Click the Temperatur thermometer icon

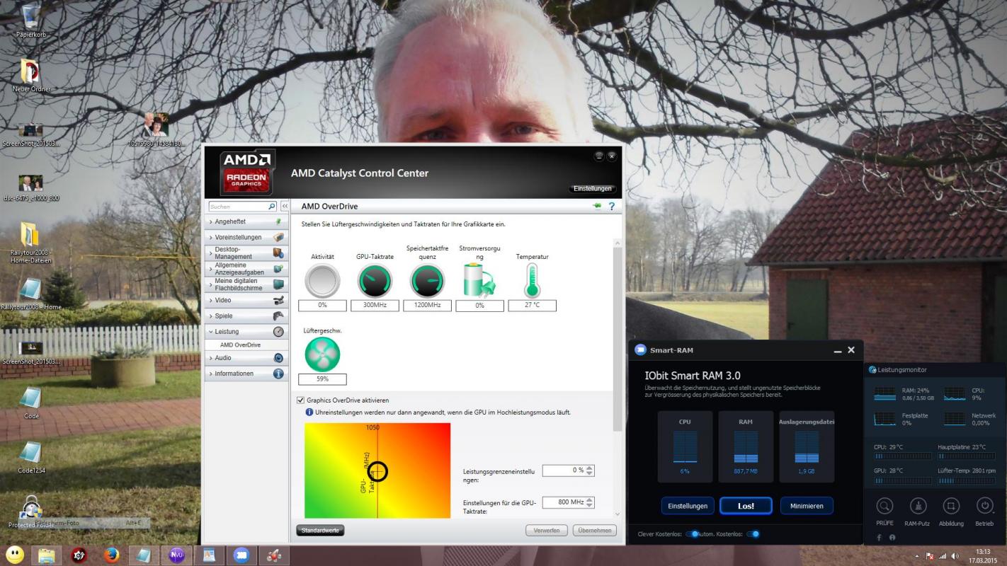532,280
